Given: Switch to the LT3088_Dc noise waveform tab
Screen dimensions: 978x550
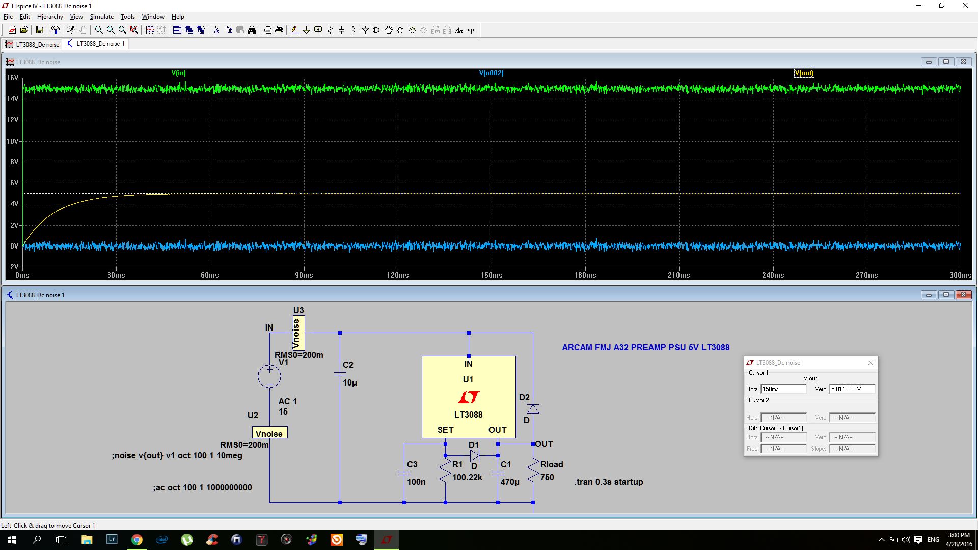Looking at the screenshot, I should pos(33,44).
